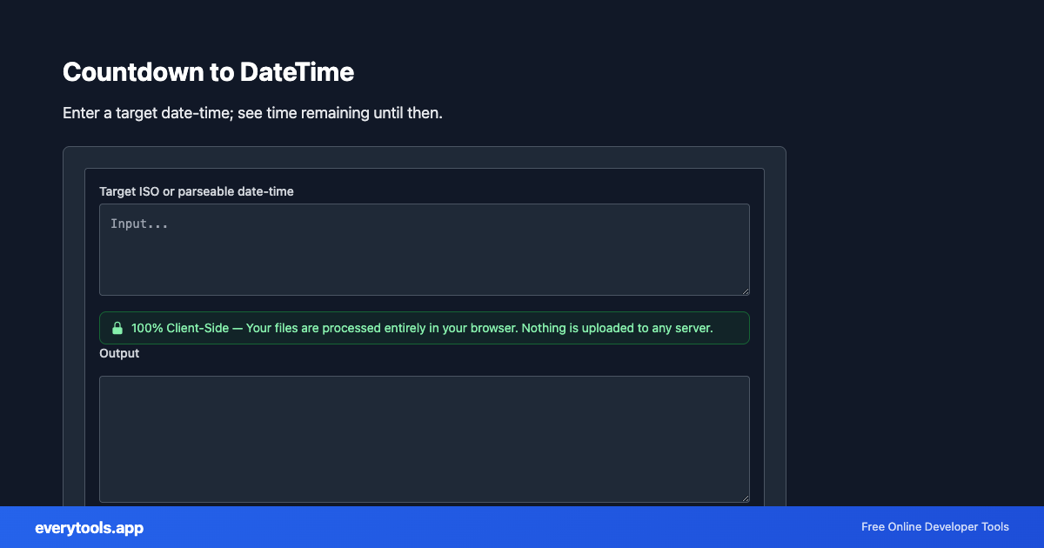Click the dark page background area
The height and width of the screenshot is (548, 1044).
click(x=913, y=261)
